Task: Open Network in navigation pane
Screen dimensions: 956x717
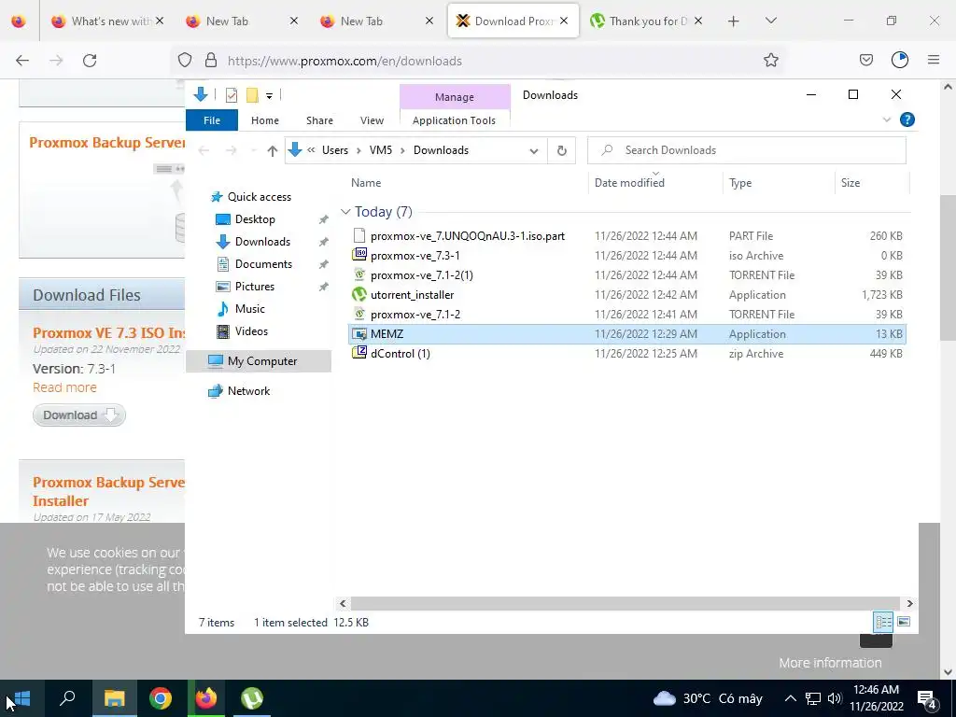Action: click(x=248, y=391)
